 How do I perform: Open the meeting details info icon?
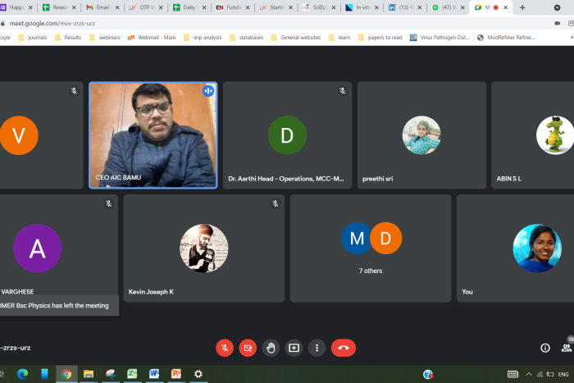pos(545,348)
